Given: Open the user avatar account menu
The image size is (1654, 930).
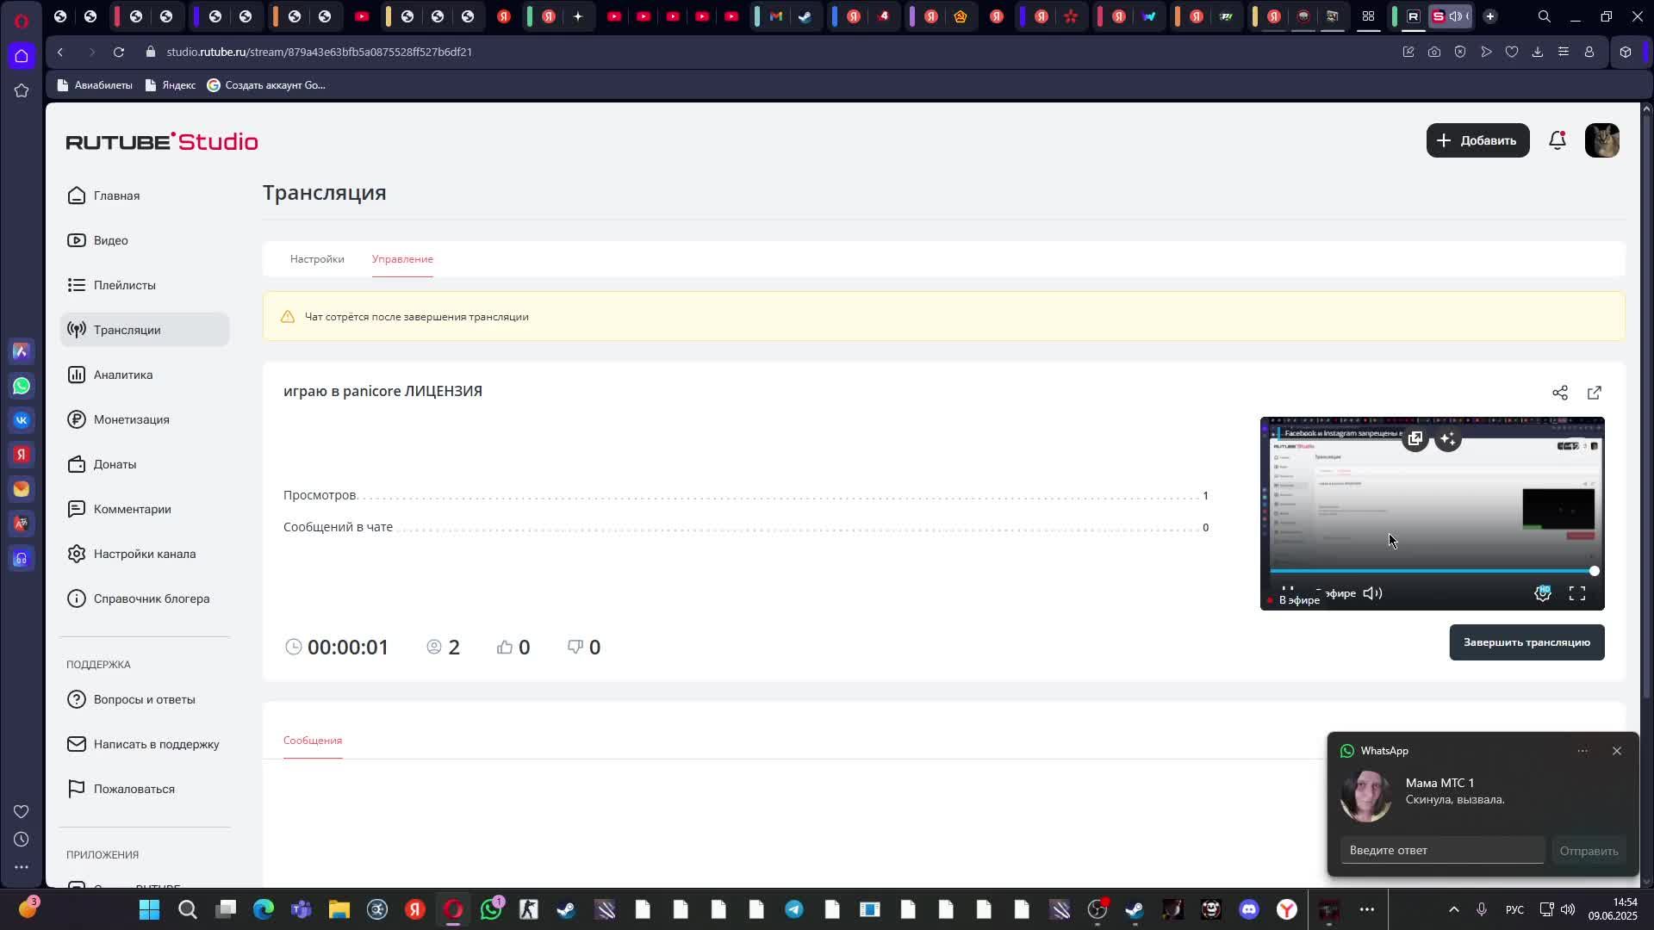Looking at the screenshot, I should 1601,140.
